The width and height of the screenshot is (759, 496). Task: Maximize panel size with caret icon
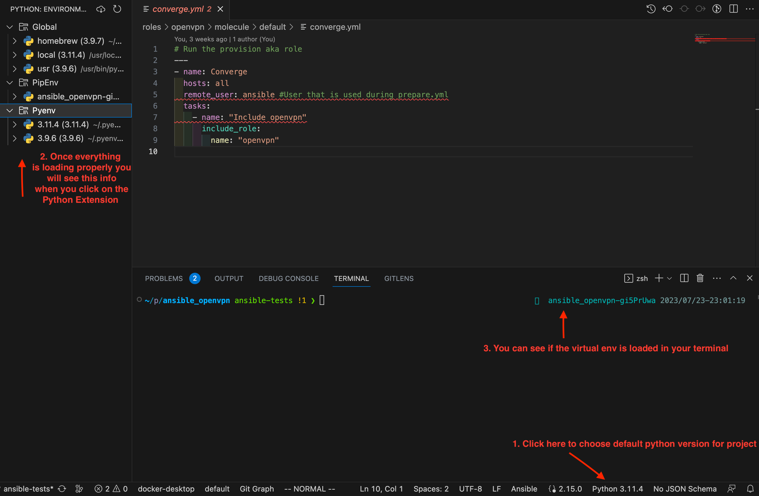[x=733, y=278]
